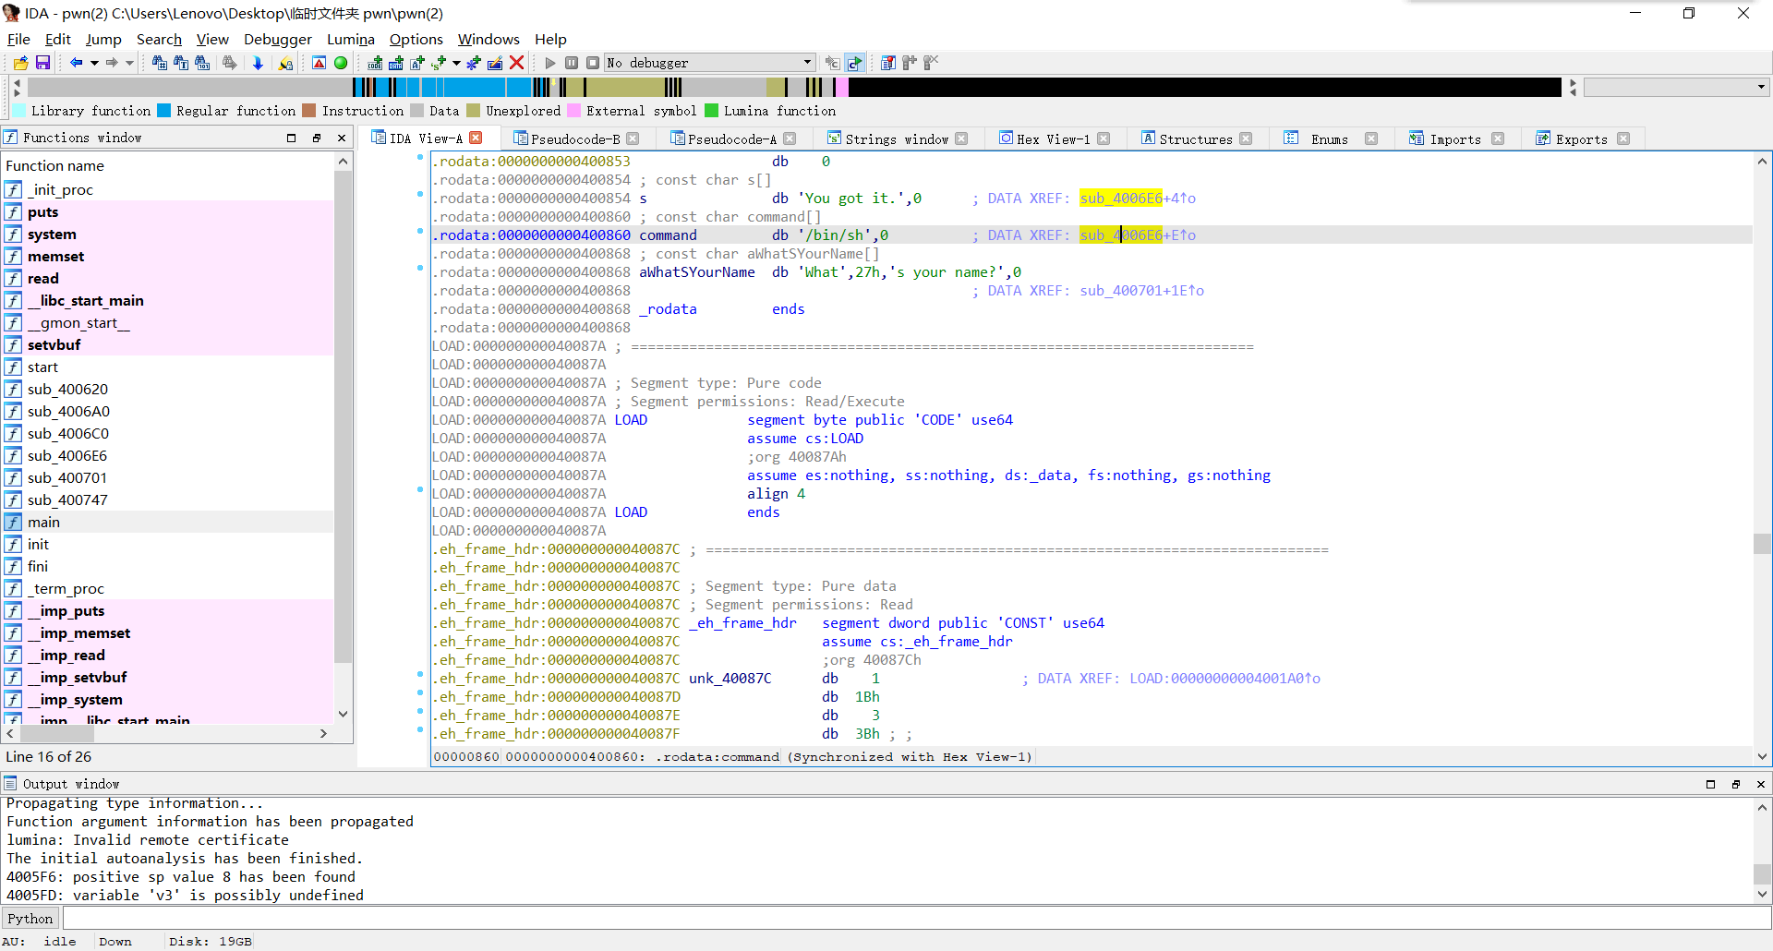
Task: Open a file with the folder icon
Action: [20, 63]
